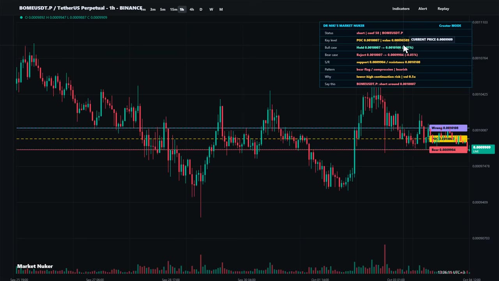Switch to the weekly W timeframe
This screenshot has height=281, width=499.
click(211, 9)
